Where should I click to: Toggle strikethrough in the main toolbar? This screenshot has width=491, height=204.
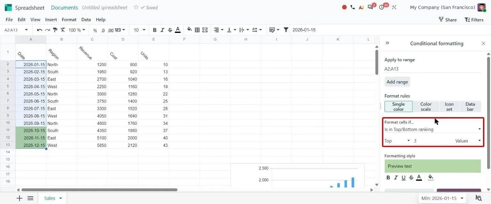(x=170, y=30)
